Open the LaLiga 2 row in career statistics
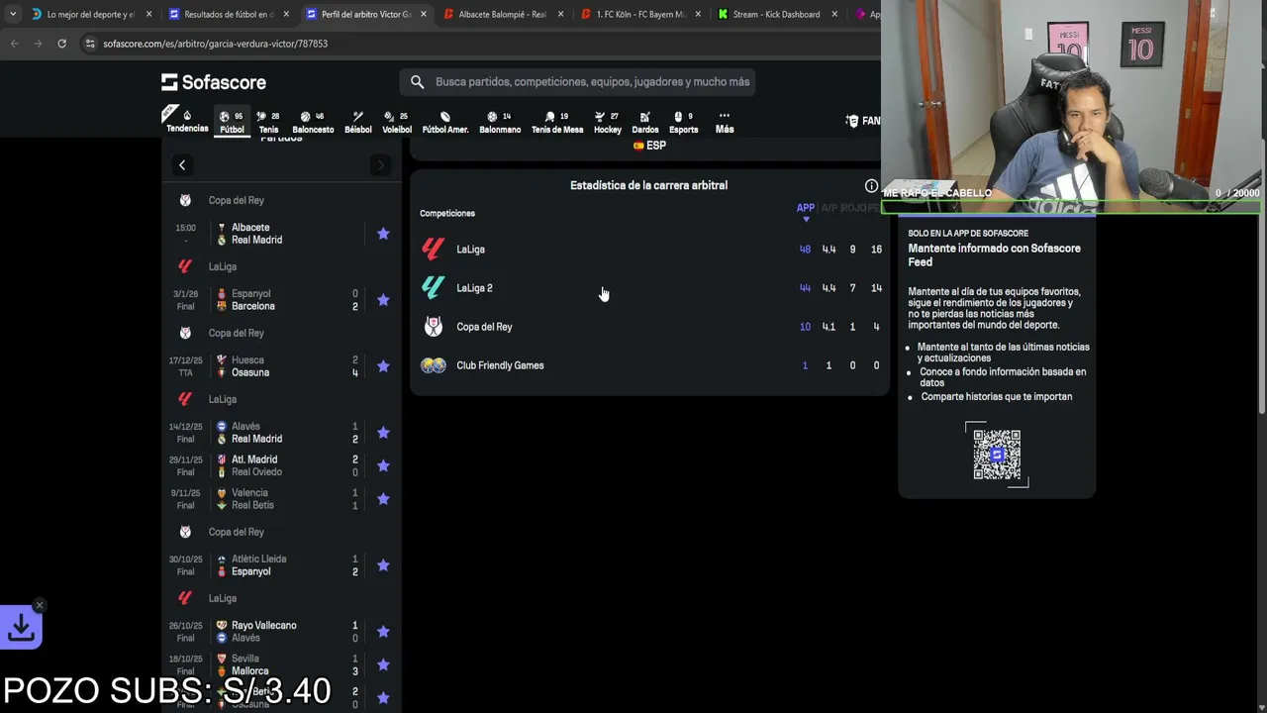The image size is (1267, 713). point(649,288)
